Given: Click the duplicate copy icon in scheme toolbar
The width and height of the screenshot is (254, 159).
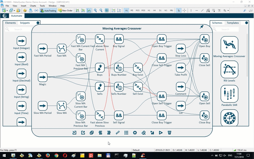Looking at the screenshot, I should (92, 133).
